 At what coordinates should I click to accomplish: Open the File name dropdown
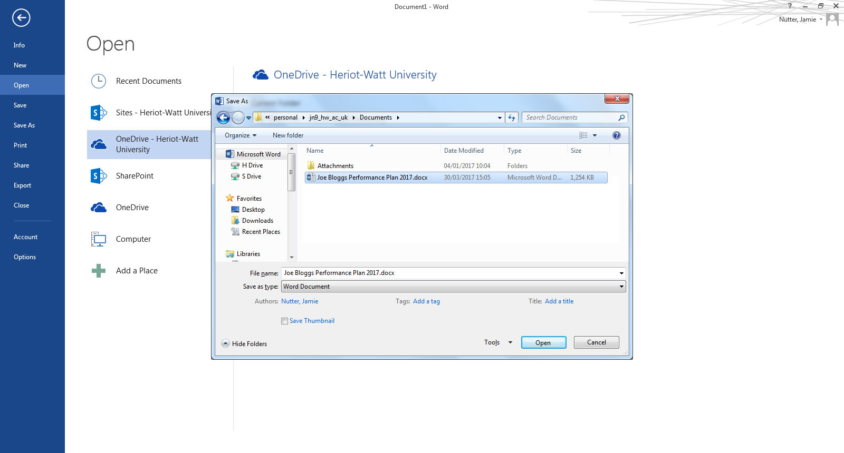(x=621, y=273)
